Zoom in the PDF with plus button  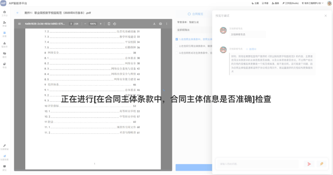pos(101,24)
